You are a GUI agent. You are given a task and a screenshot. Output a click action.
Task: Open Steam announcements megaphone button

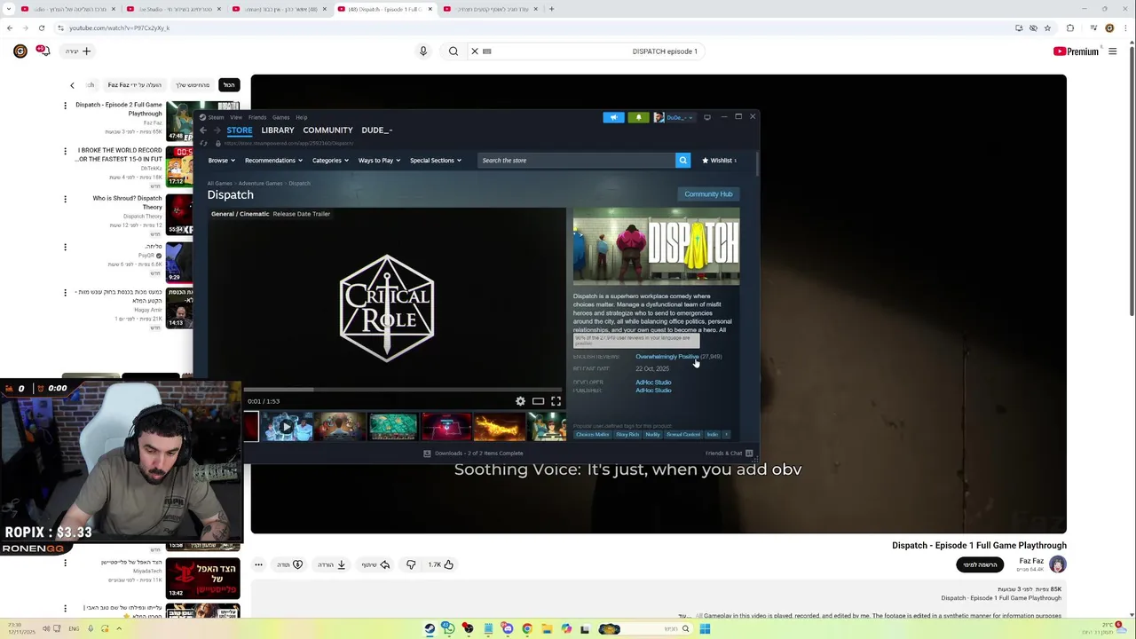(x=613, y=117)
